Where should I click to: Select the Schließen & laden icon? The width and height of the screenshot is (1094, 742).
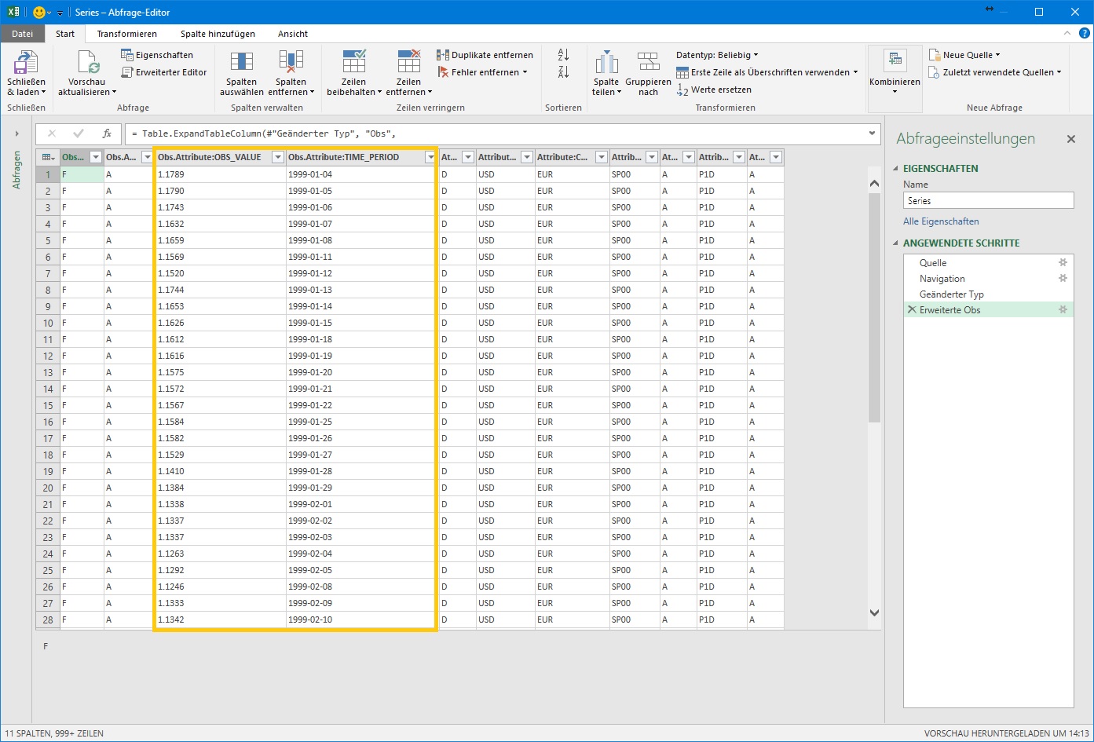coord(26,75)
